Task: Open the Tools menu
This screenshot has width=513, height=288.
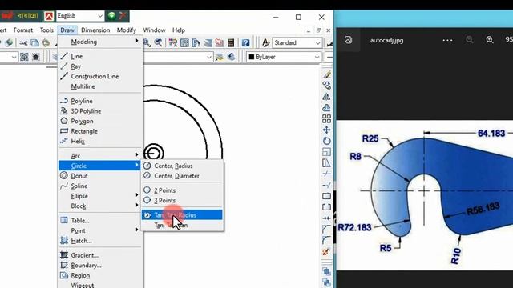Action: pyautogui.click(x=46, y=30)
